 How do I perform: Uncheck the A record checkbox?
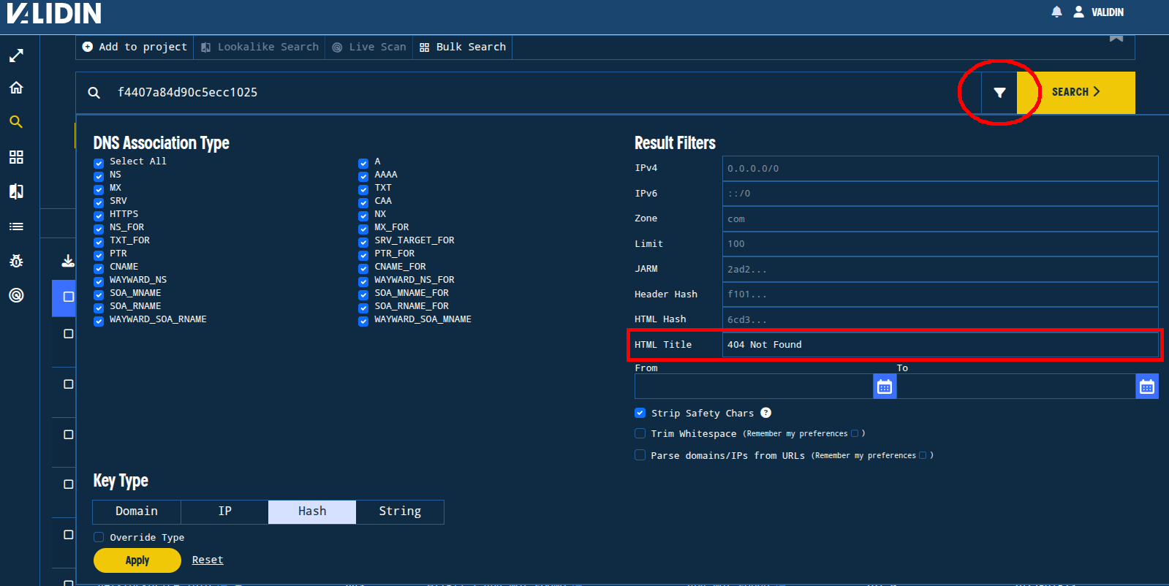point(363,163)
